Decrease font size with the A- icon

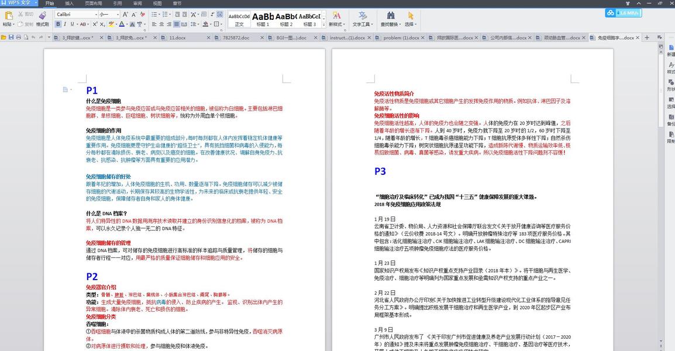click(133, 14)
